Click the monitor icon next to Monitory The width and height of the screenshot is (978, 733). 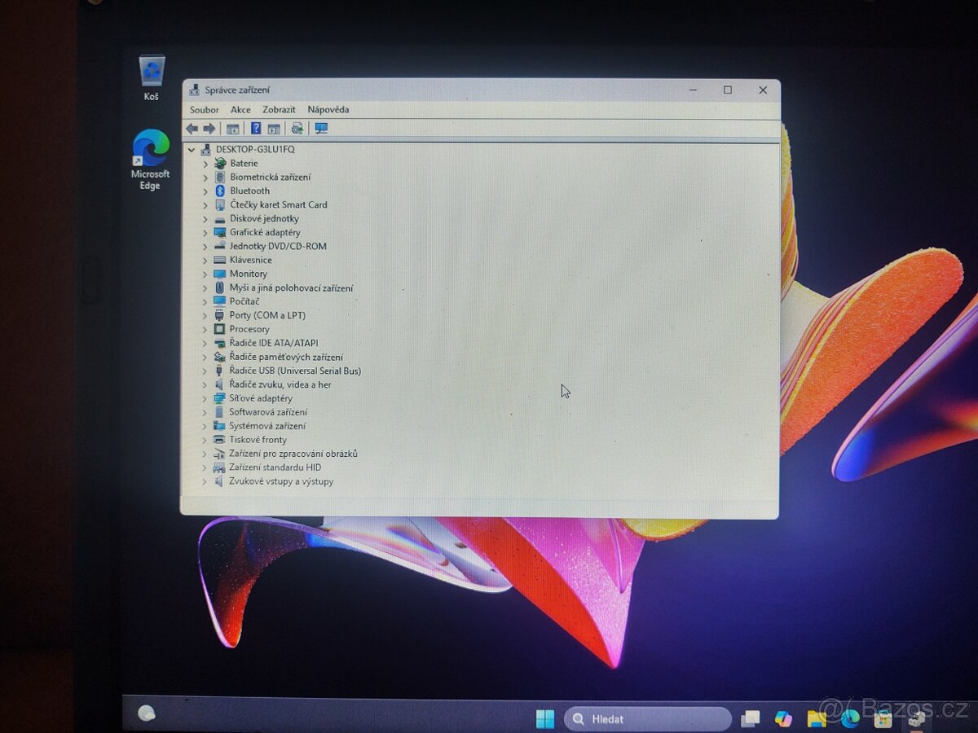pyautogui.click(x=220, y=274)
